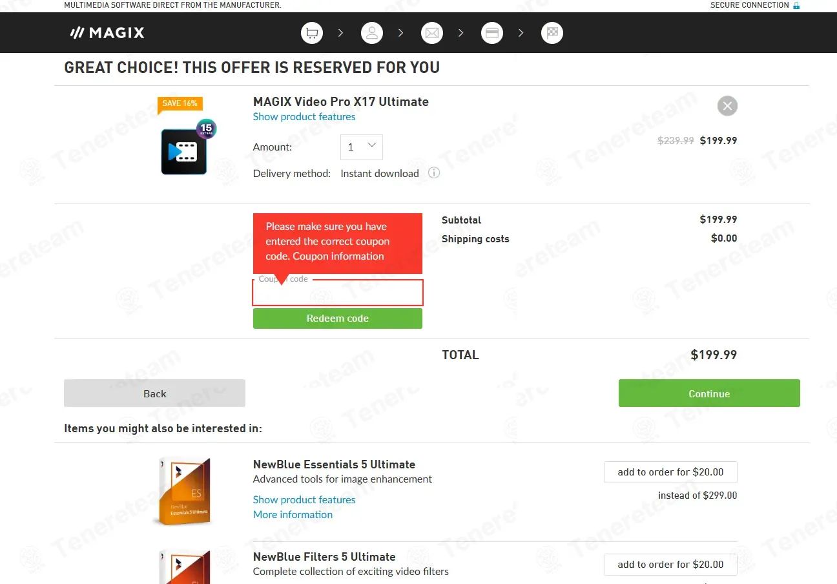Image resolution: width=837 pixels, height=584 pixels.
Task: Click the NewBlue Filters 5 Ultimate heading
Action: tap(324, 557)
